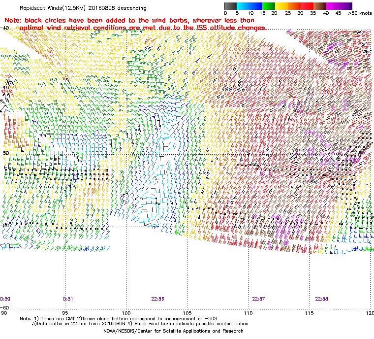Click the latitude label -50

click(4, 153)
